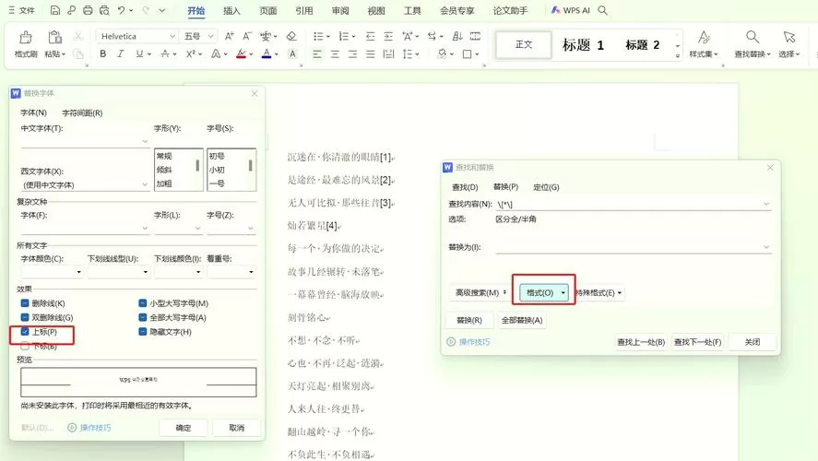This screenshot has width=818, height=461.
Task: Click Align left paragraph icon
Action: point(317,53)
